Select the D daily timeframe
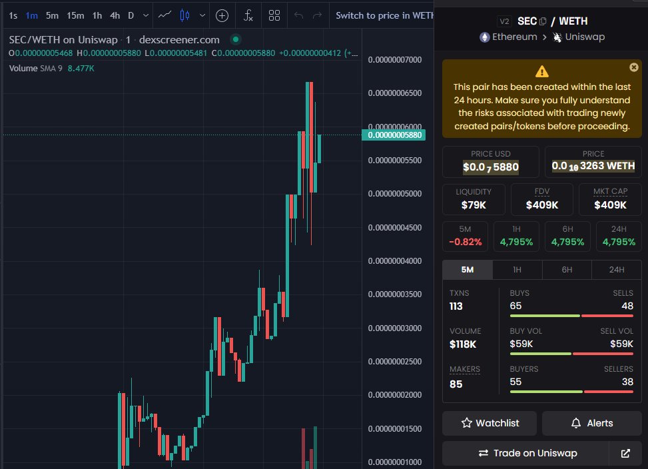This screenshot has width=648, height=469. click(x=131, y=16)
